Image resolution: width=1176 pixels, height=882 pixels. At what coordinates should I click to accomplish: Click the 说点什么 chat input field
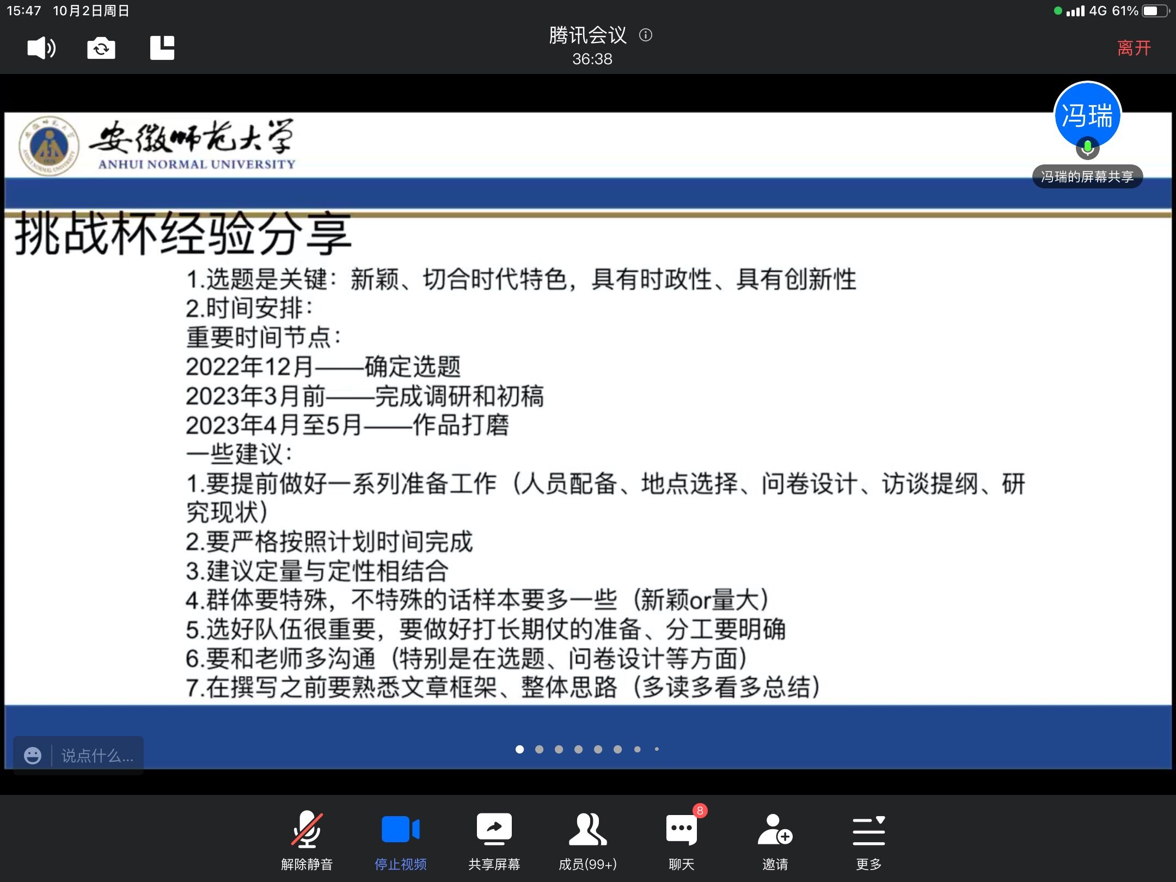click(x=97, y=756)
